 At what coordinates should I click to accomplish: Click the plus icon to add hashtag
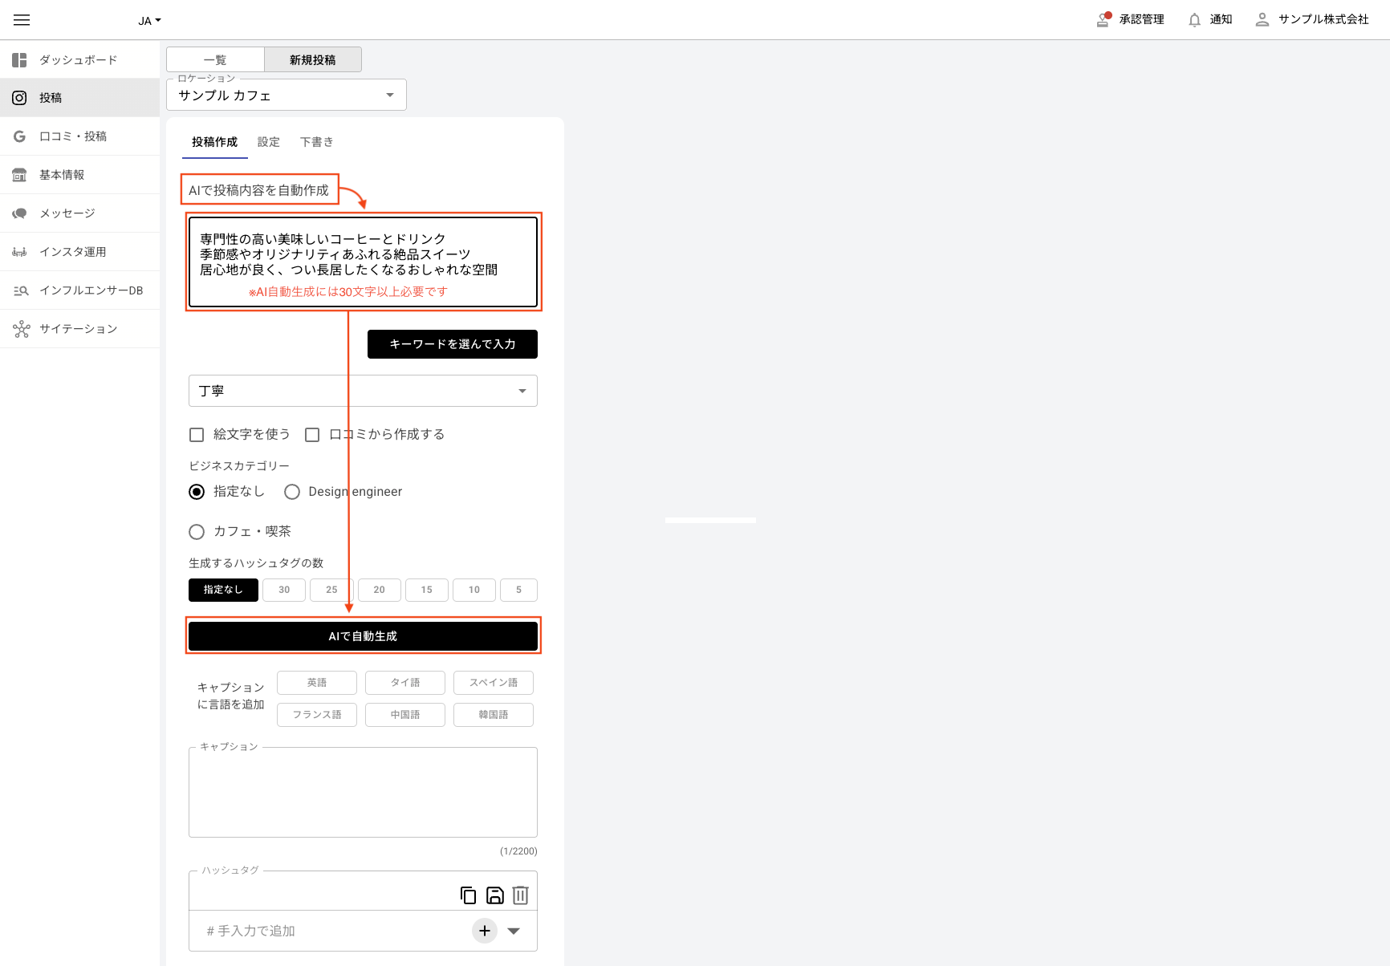pos(485,931)
